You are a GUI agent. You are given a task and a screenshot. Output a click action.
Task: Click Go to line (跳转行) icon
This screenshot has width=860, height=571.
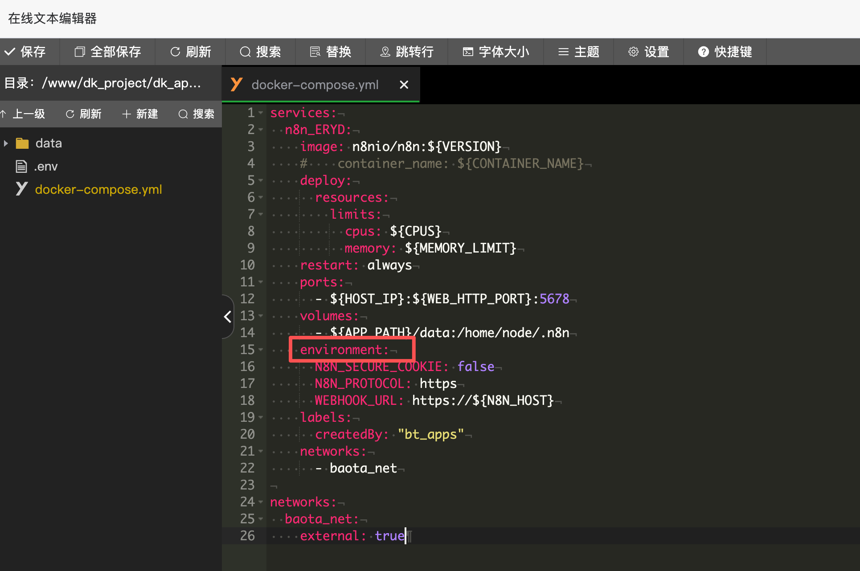[385, 52]
